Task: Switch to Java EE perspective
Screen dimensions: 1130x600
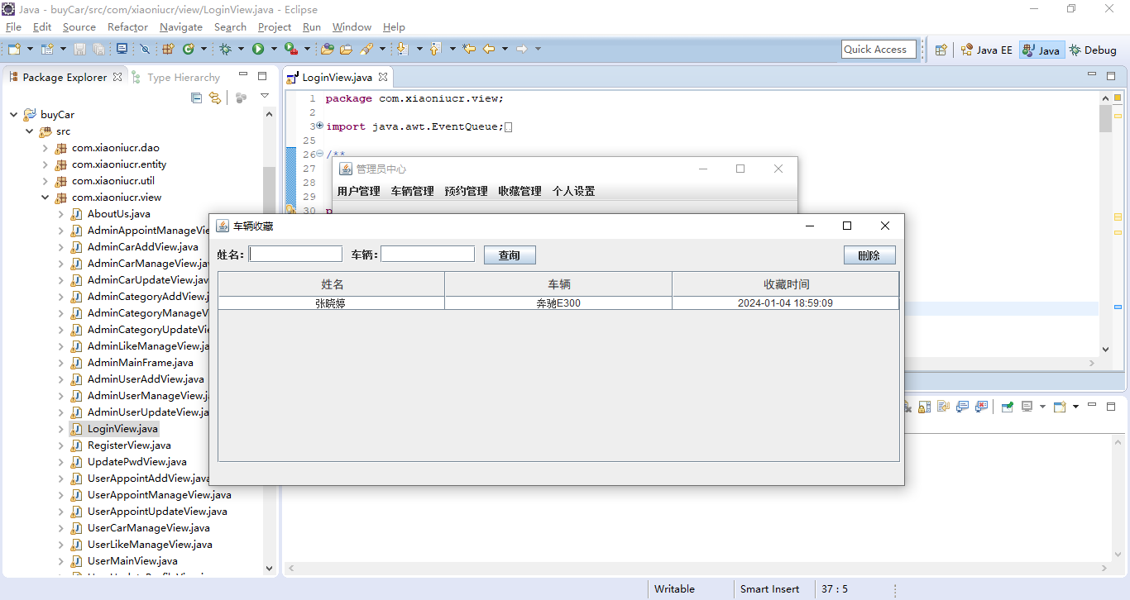Action: point(986,50)
